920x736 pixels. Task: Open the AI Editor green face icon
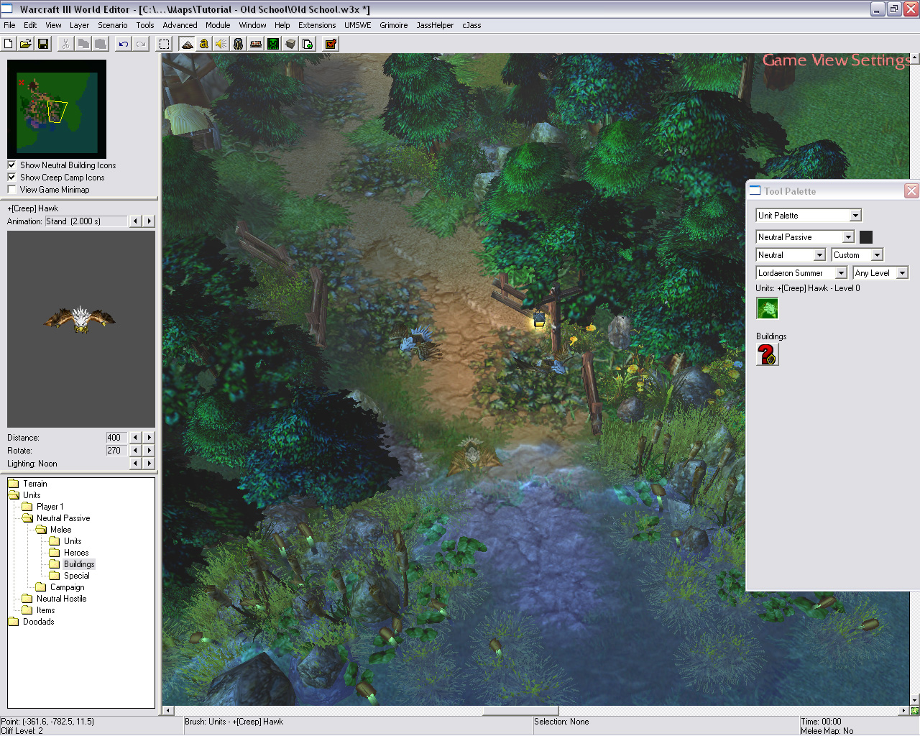click(273, 44)
